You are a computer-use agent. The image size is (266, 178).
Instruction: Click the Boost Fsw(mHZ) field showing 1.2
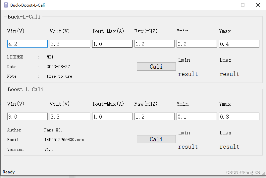click(x=155, y=117)
